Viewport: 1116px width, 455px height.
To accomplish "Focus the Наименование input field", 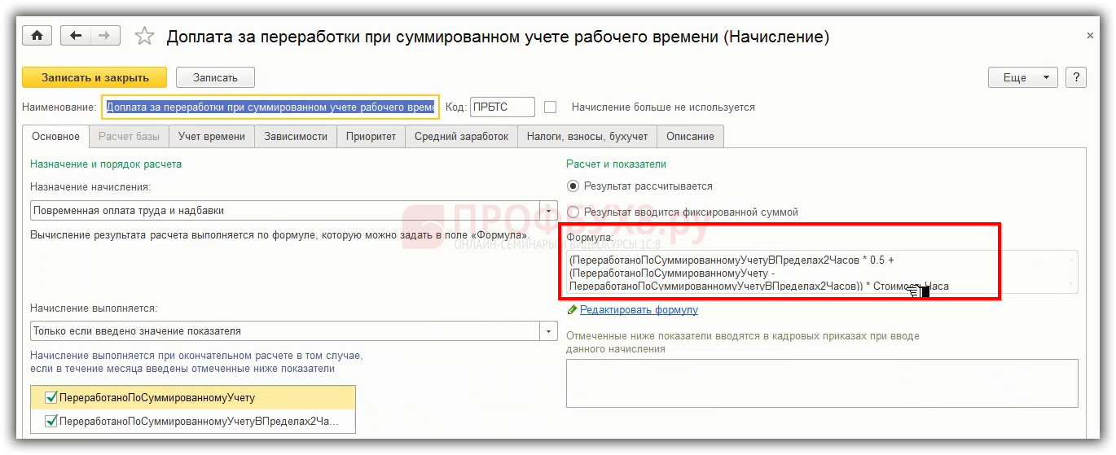I will pyautogui.click(x=270, y=107).
